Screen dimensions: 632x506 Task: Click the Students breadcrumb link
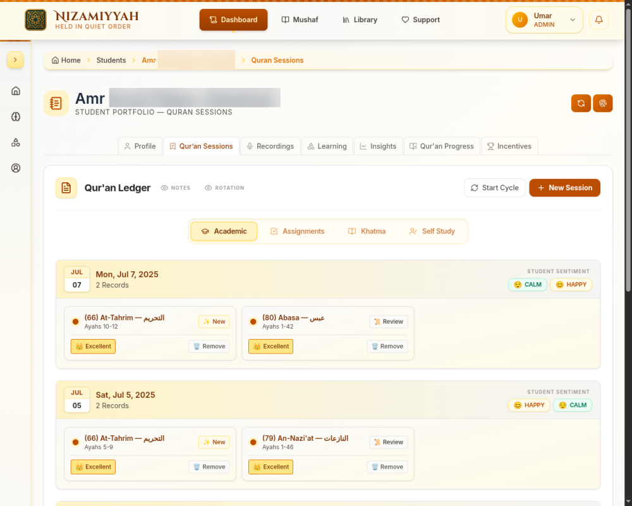pyautogui.click(x=111, y=60)
